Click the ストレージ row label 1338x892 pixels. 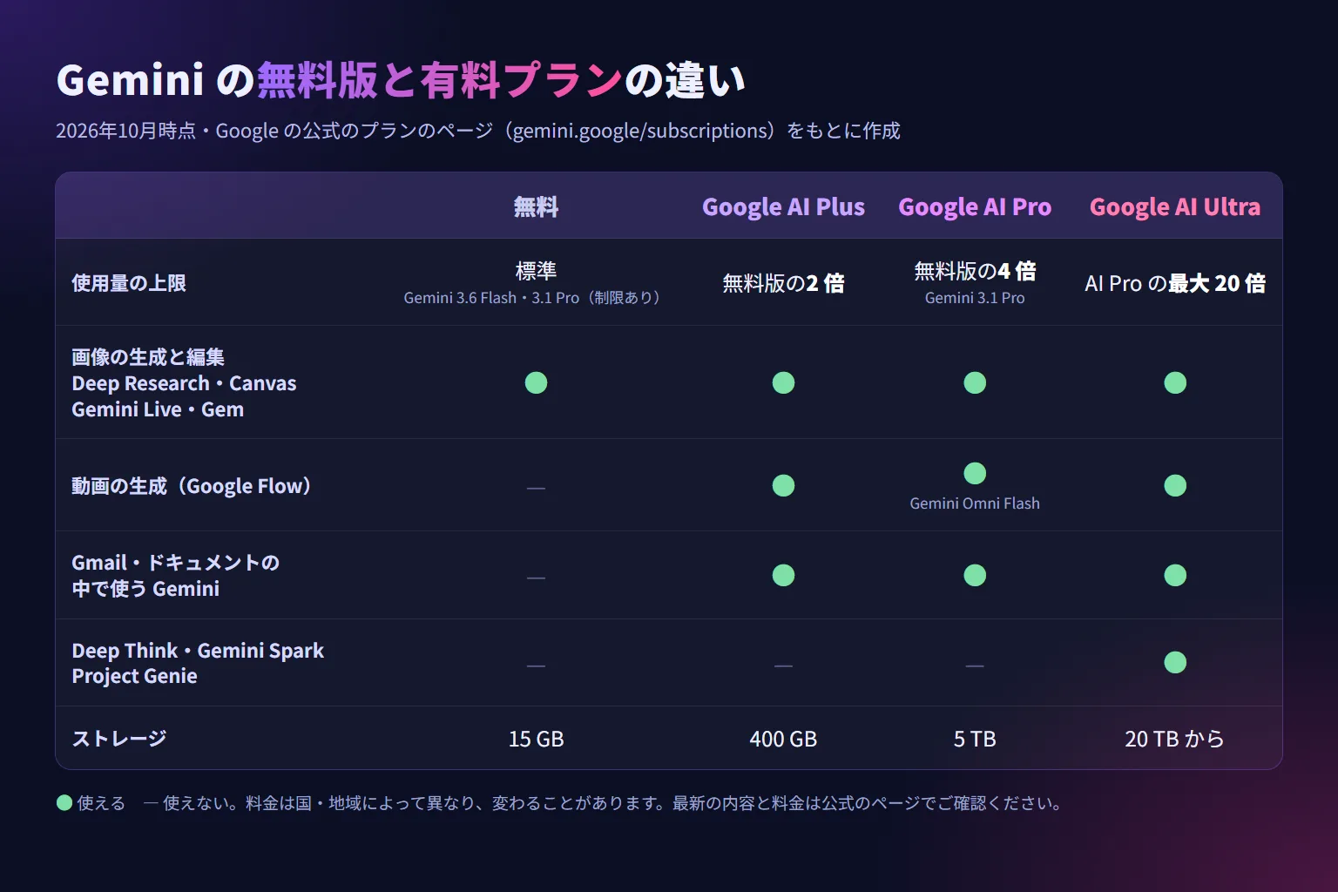click(x=119, y=739)
